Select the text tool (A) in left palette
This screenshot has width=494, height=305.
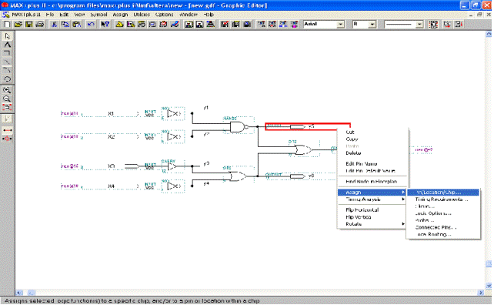tap(7, 45)
